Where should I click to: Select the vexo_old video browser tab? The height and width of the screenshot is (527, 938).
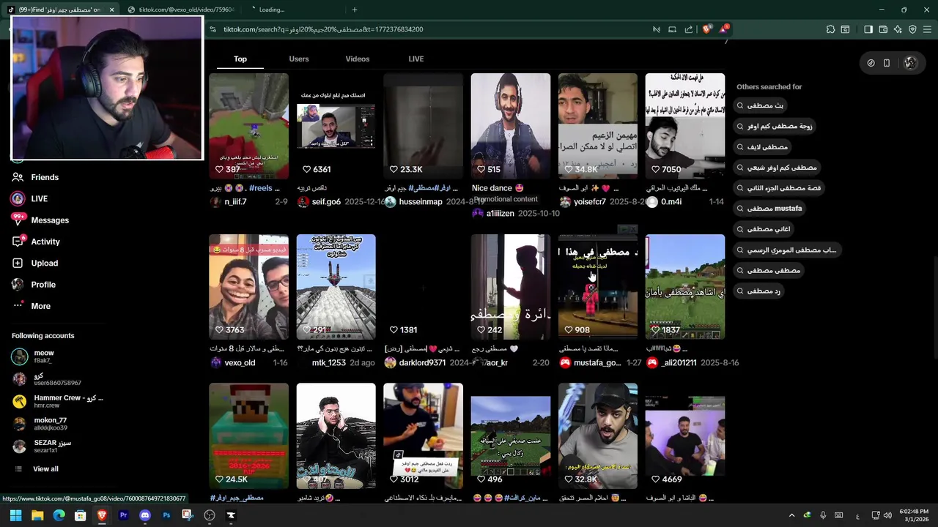coord(182,10)
